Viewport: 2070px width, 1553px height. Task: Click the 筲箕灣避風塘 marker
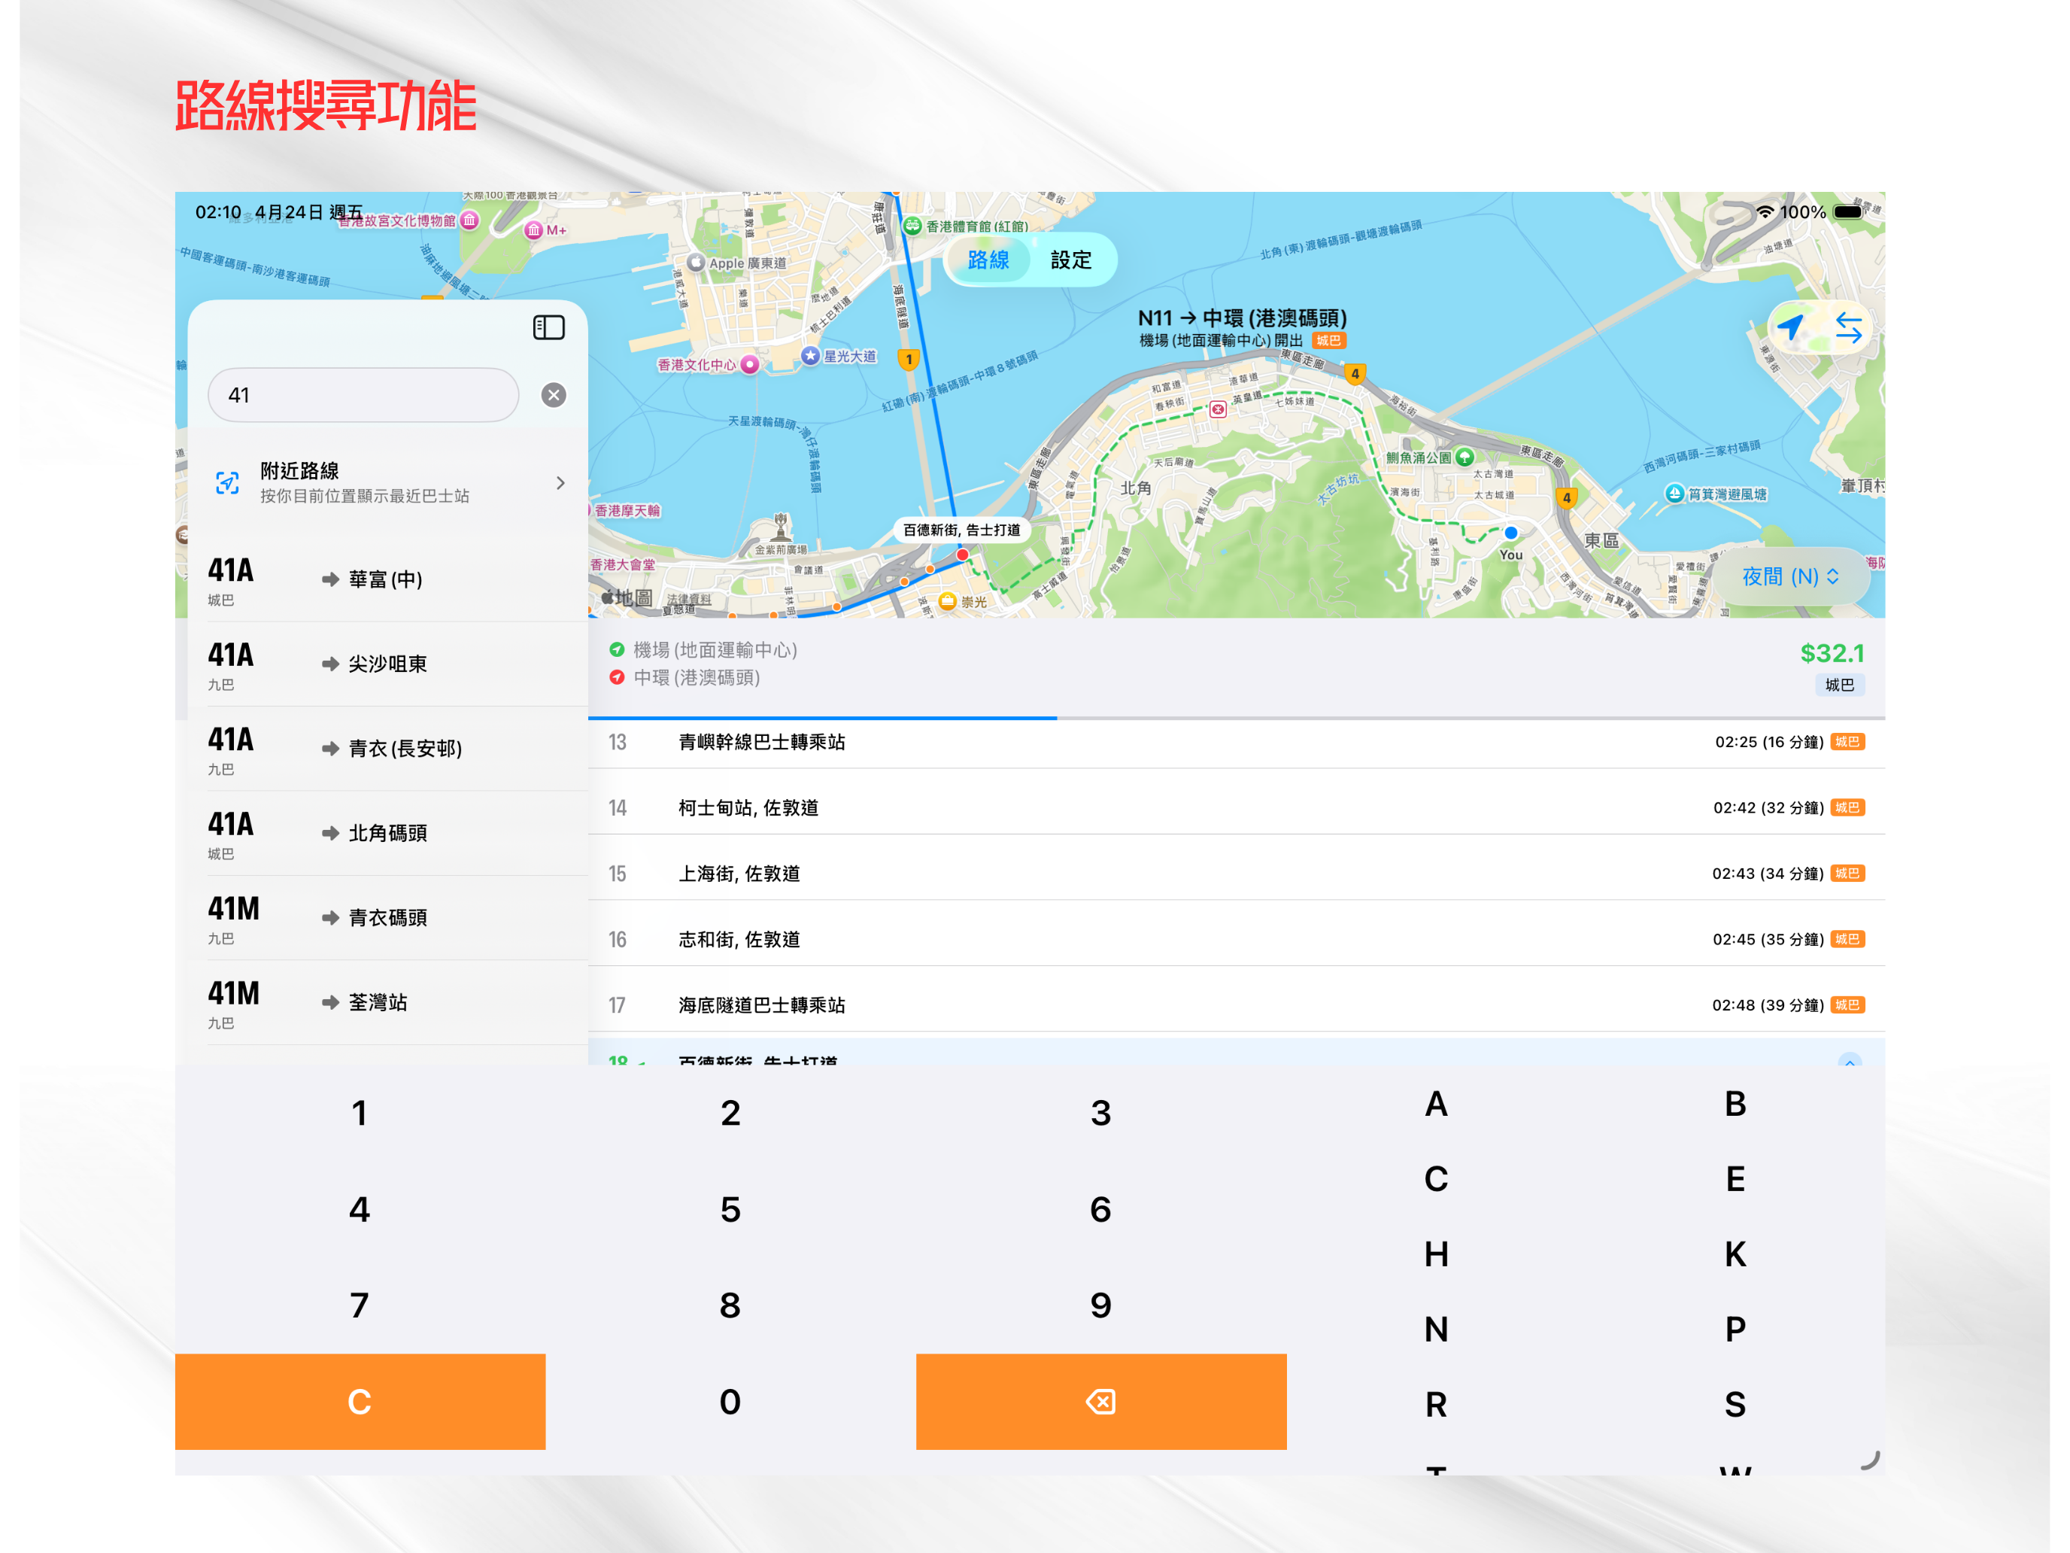tap(1675, 494)
